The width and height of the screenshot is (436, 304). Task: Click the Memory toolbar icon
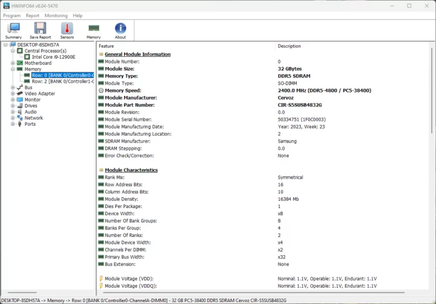pos(93,30)
